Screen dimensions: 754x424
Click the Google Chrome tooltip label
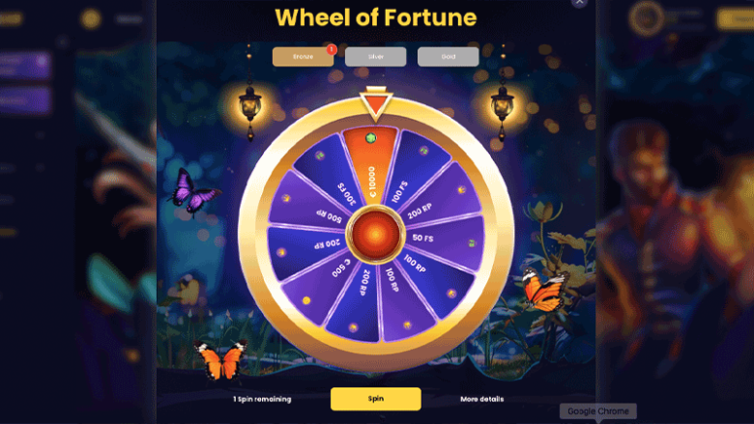click(x=598, y=411)
